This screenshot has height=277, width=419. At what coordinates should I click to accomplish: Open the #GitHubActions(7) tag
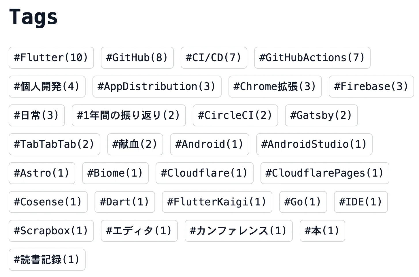tap(312, 58)
